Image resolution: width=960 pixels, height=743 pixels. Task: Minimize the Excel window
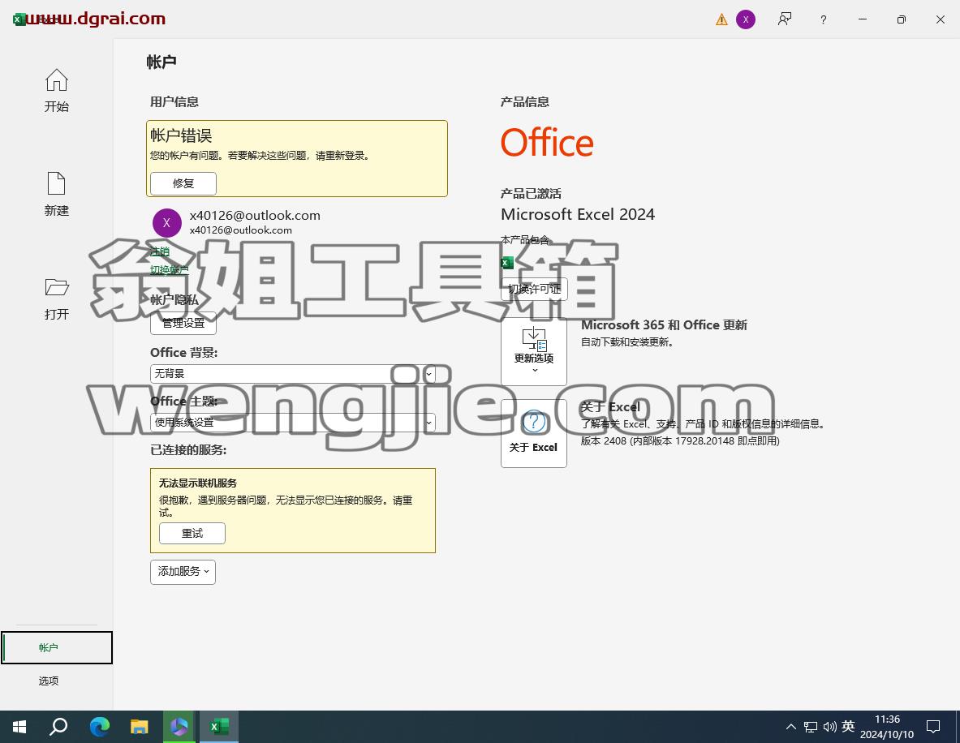tap(862, 19)
